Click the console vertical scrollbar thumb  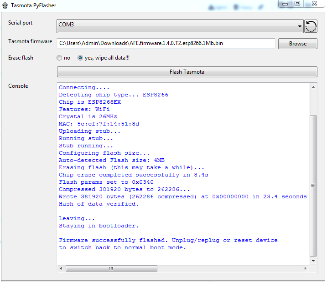point(313,186)
